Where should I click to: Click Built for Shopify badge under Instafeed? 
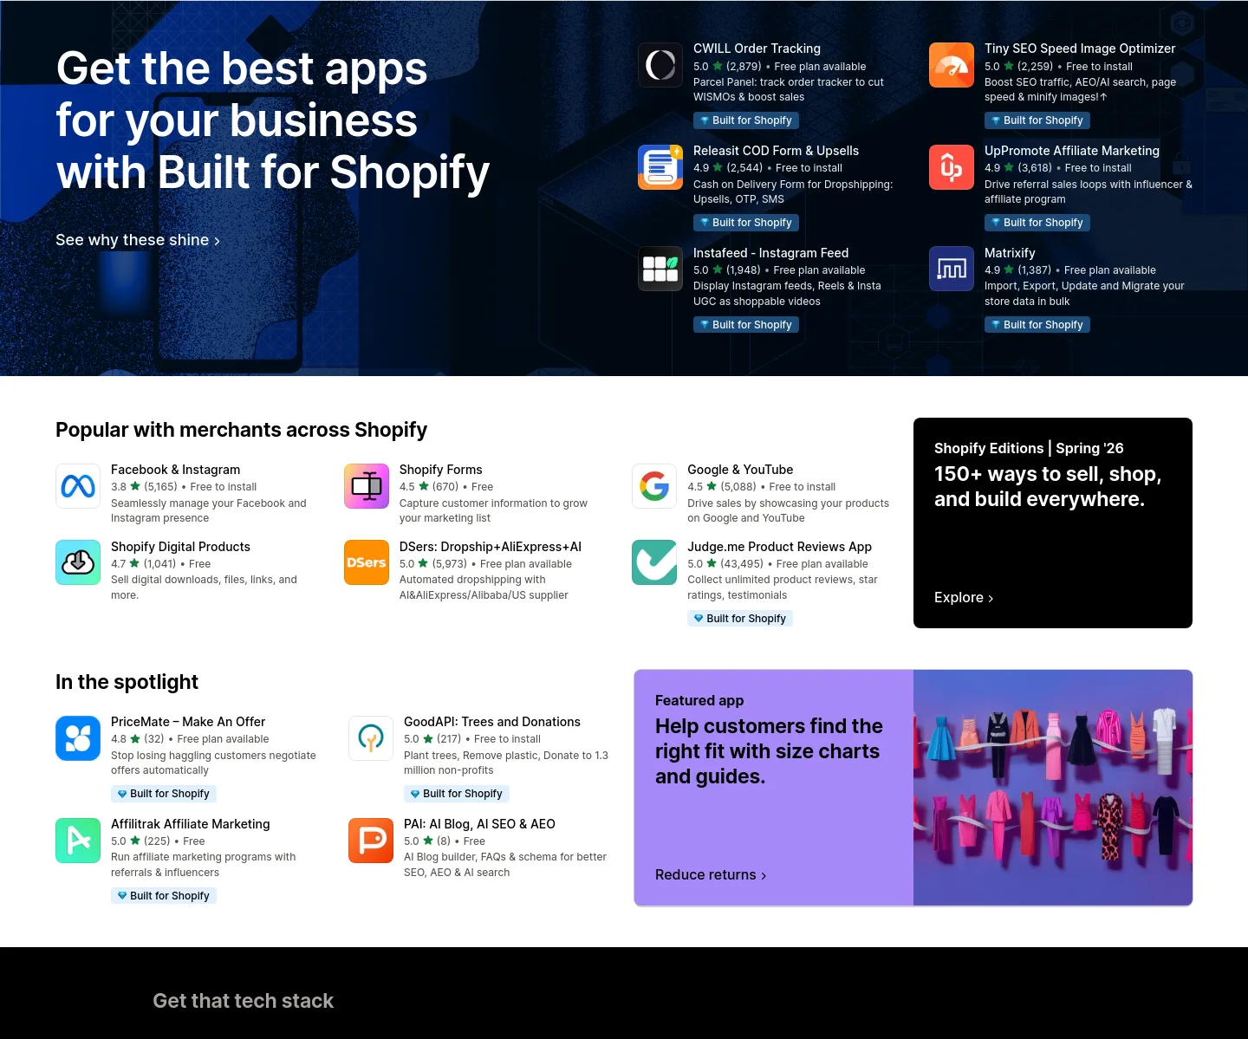point(745,325)
